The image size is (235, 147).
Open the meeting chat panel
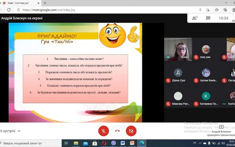click(208, 18)
